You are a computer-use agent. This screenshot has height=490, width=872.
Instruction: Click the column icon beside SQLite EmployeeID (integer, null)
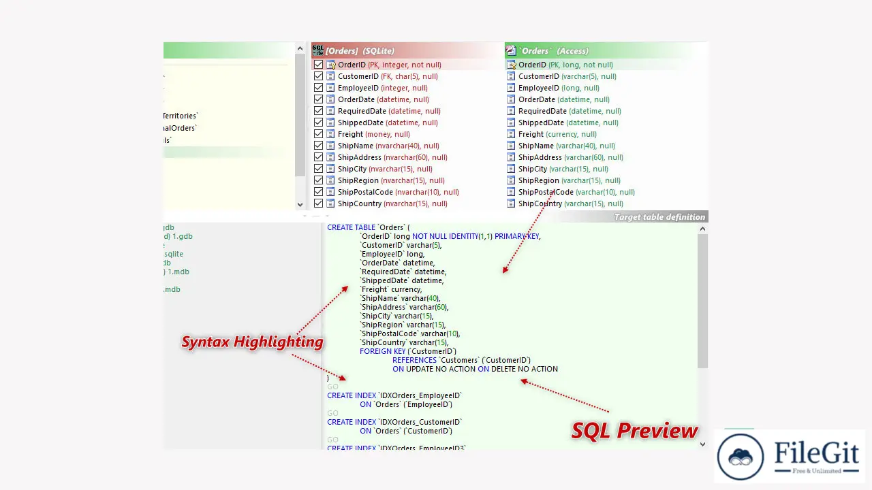[331, 88]
